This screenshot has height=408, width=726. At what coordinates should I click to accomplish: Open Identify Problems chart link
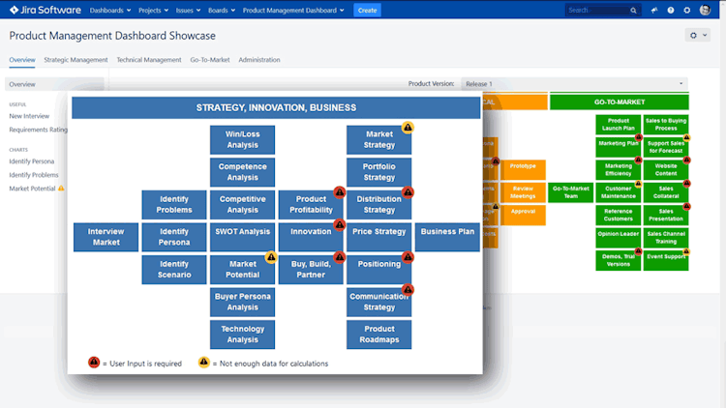click(34, 175)
